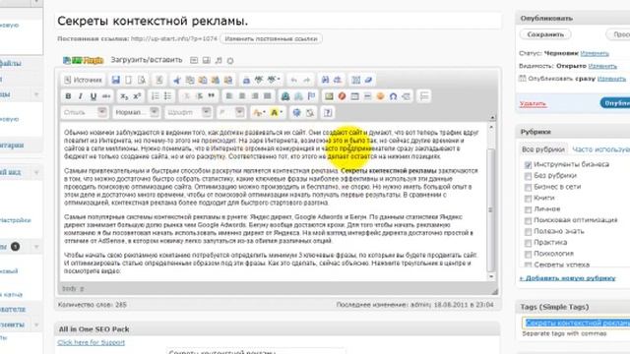630x354 pixels.
Task: Open Click here for Support link
Action: pyautogui.click(x=92, y=342)
